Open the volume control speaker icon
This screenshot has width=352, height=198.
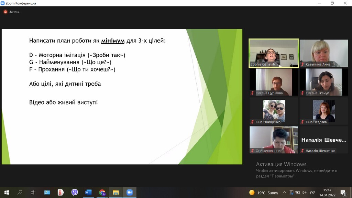click(x=304, y=192)
